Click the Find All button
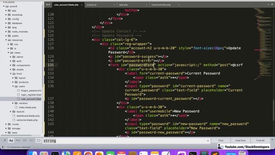The width and height of the screenshot is (275, 155). click(260, 140)
